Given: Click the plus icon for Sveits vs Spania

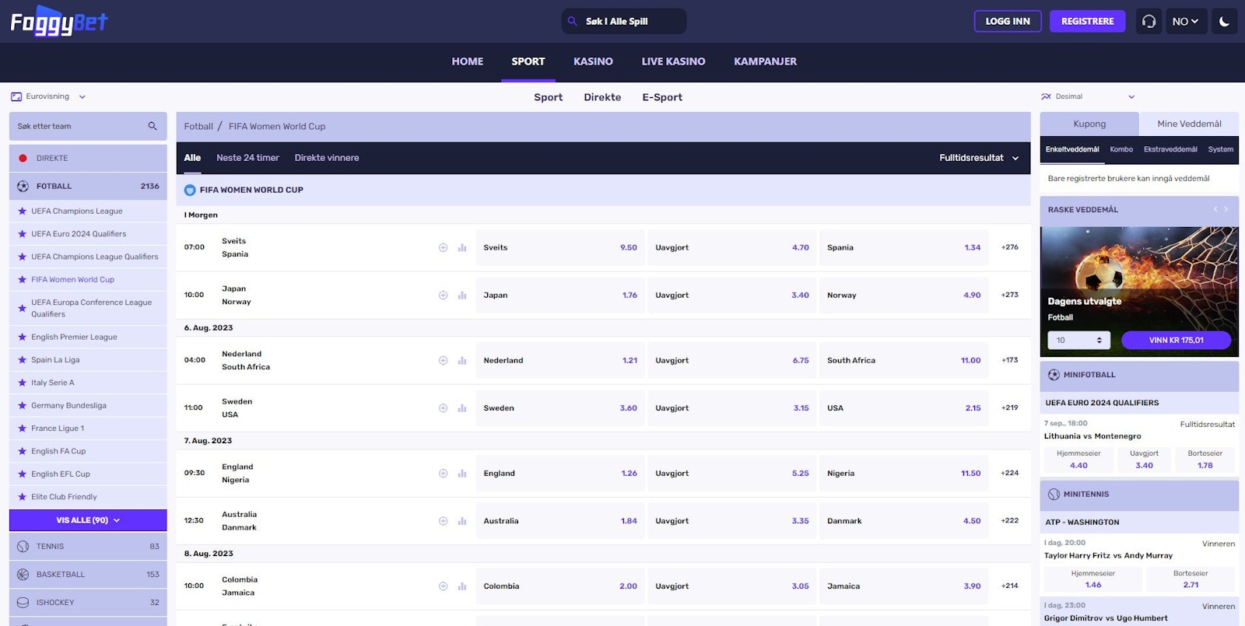Looking at the screenshot, I should [x=443, y=247].
